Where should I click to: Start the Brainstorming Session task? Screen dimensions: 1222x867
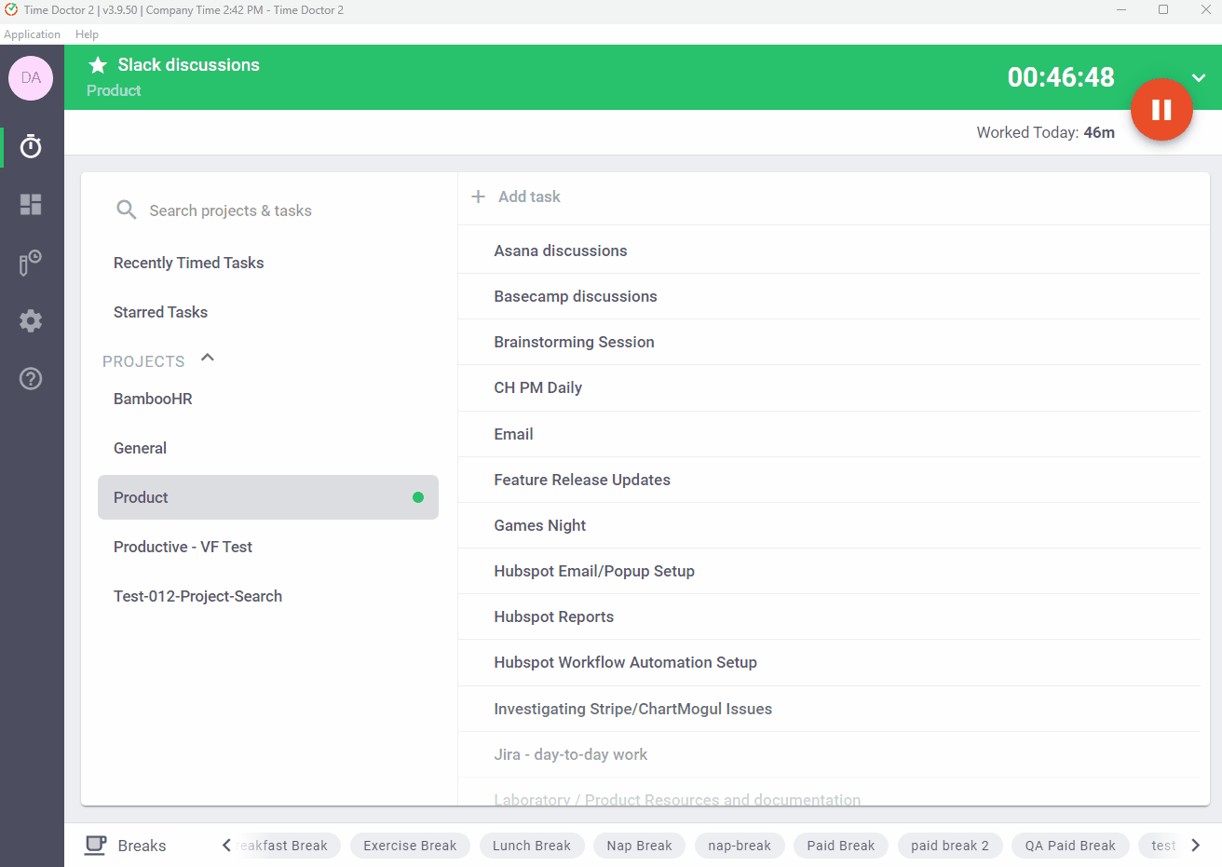point(829,342)
